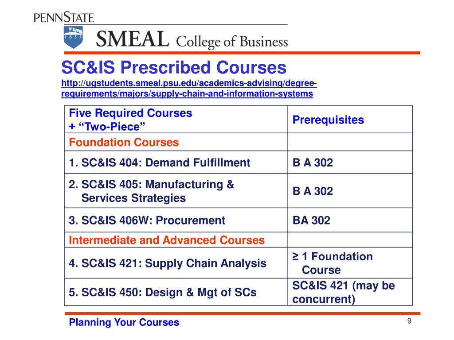Screen dimensions: 454x340
Task: Click SC&IS 450: Design & Mgt of SCs
Action: [163, 292]
